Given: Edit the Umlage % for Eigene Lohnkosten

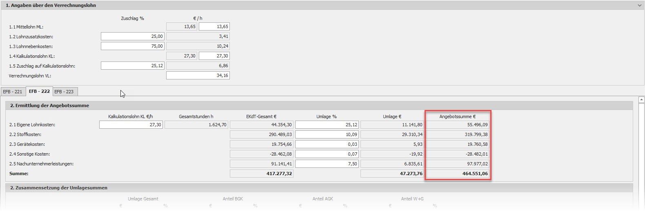Looking at the screenshot, I should [327, 125].
